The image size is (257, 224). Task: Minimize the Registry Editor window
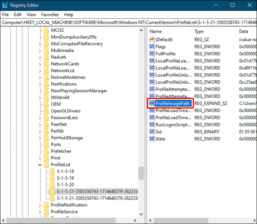pyautogui.click(x=216, y=5)
